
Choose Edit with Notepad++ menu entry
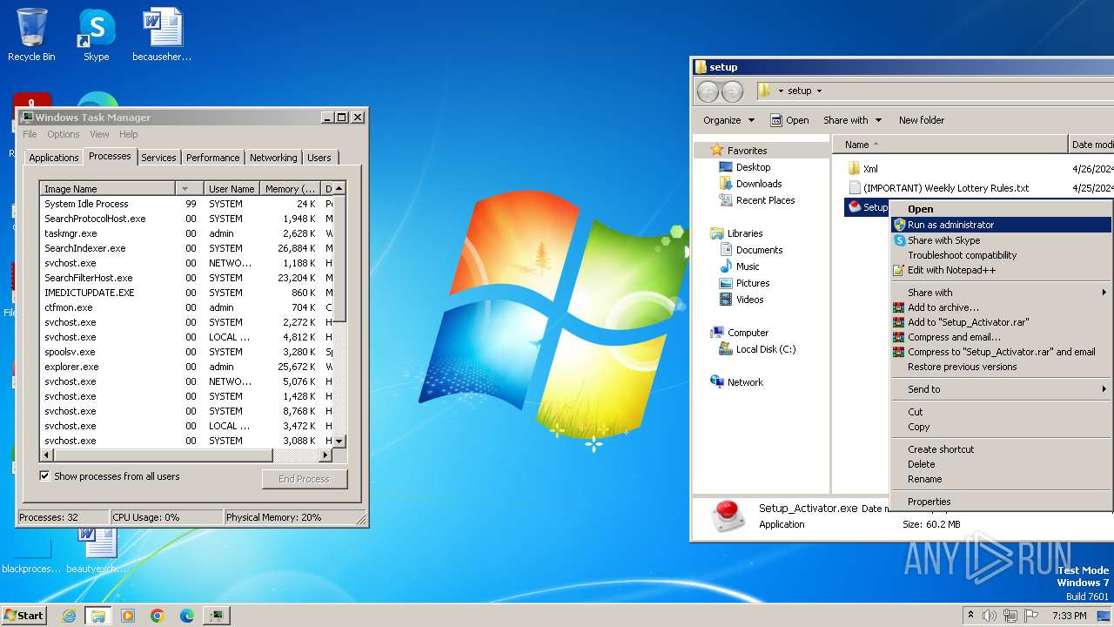pos(1001,270)
